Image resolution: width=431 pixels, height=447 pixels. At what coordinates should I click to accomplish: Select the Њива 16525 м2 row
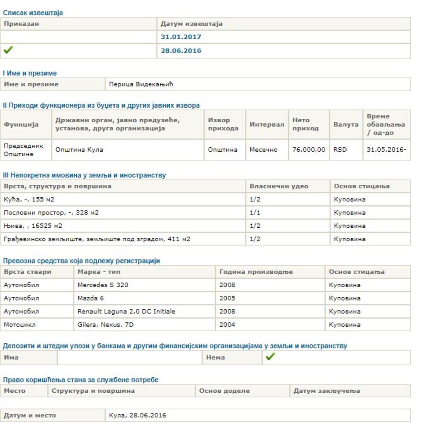pos(29,226)
